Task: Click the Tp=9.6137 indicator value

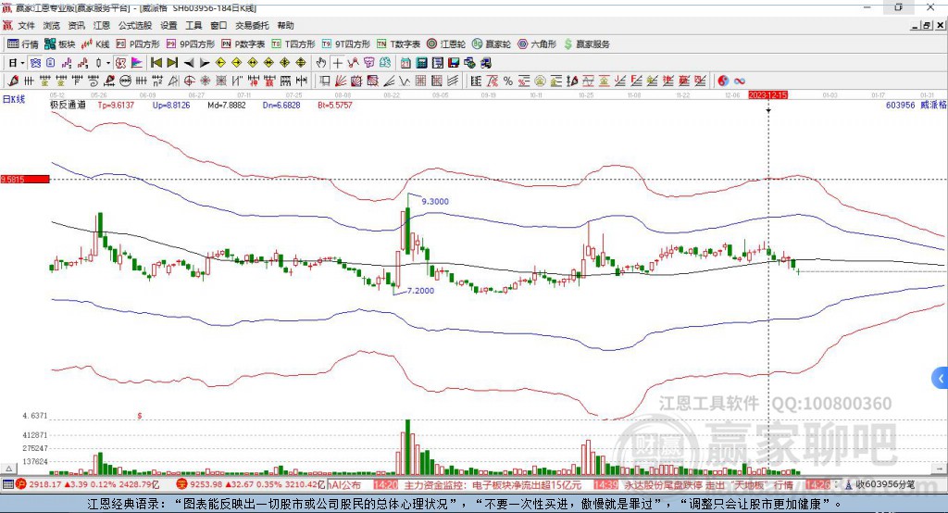Action: click(x=116, y=105)
